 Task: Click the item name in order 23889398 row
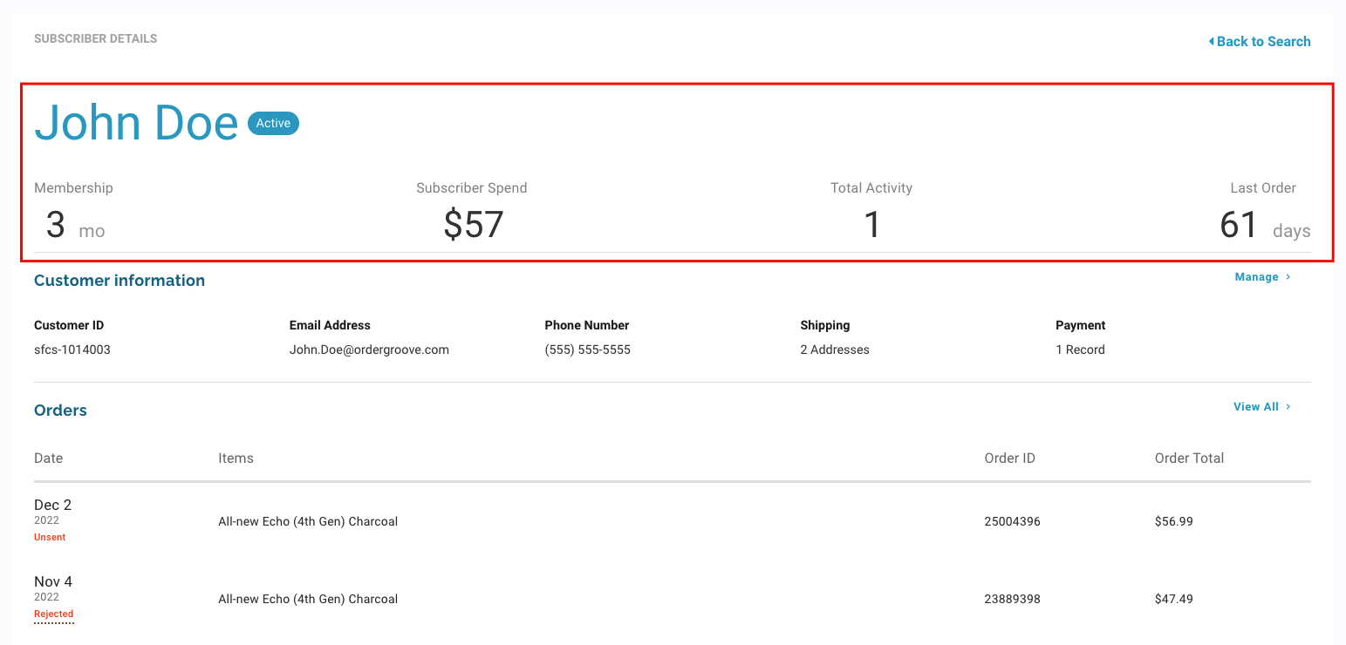click(308, 600)
